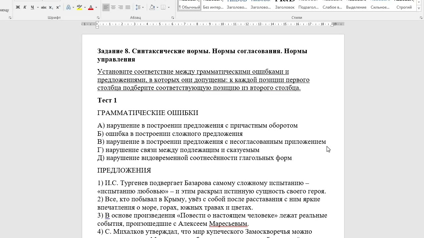Image resolution: width=424 pixels, height=238 pixels.
Task: Apply Выделение style
Action: tap(356, 5)
